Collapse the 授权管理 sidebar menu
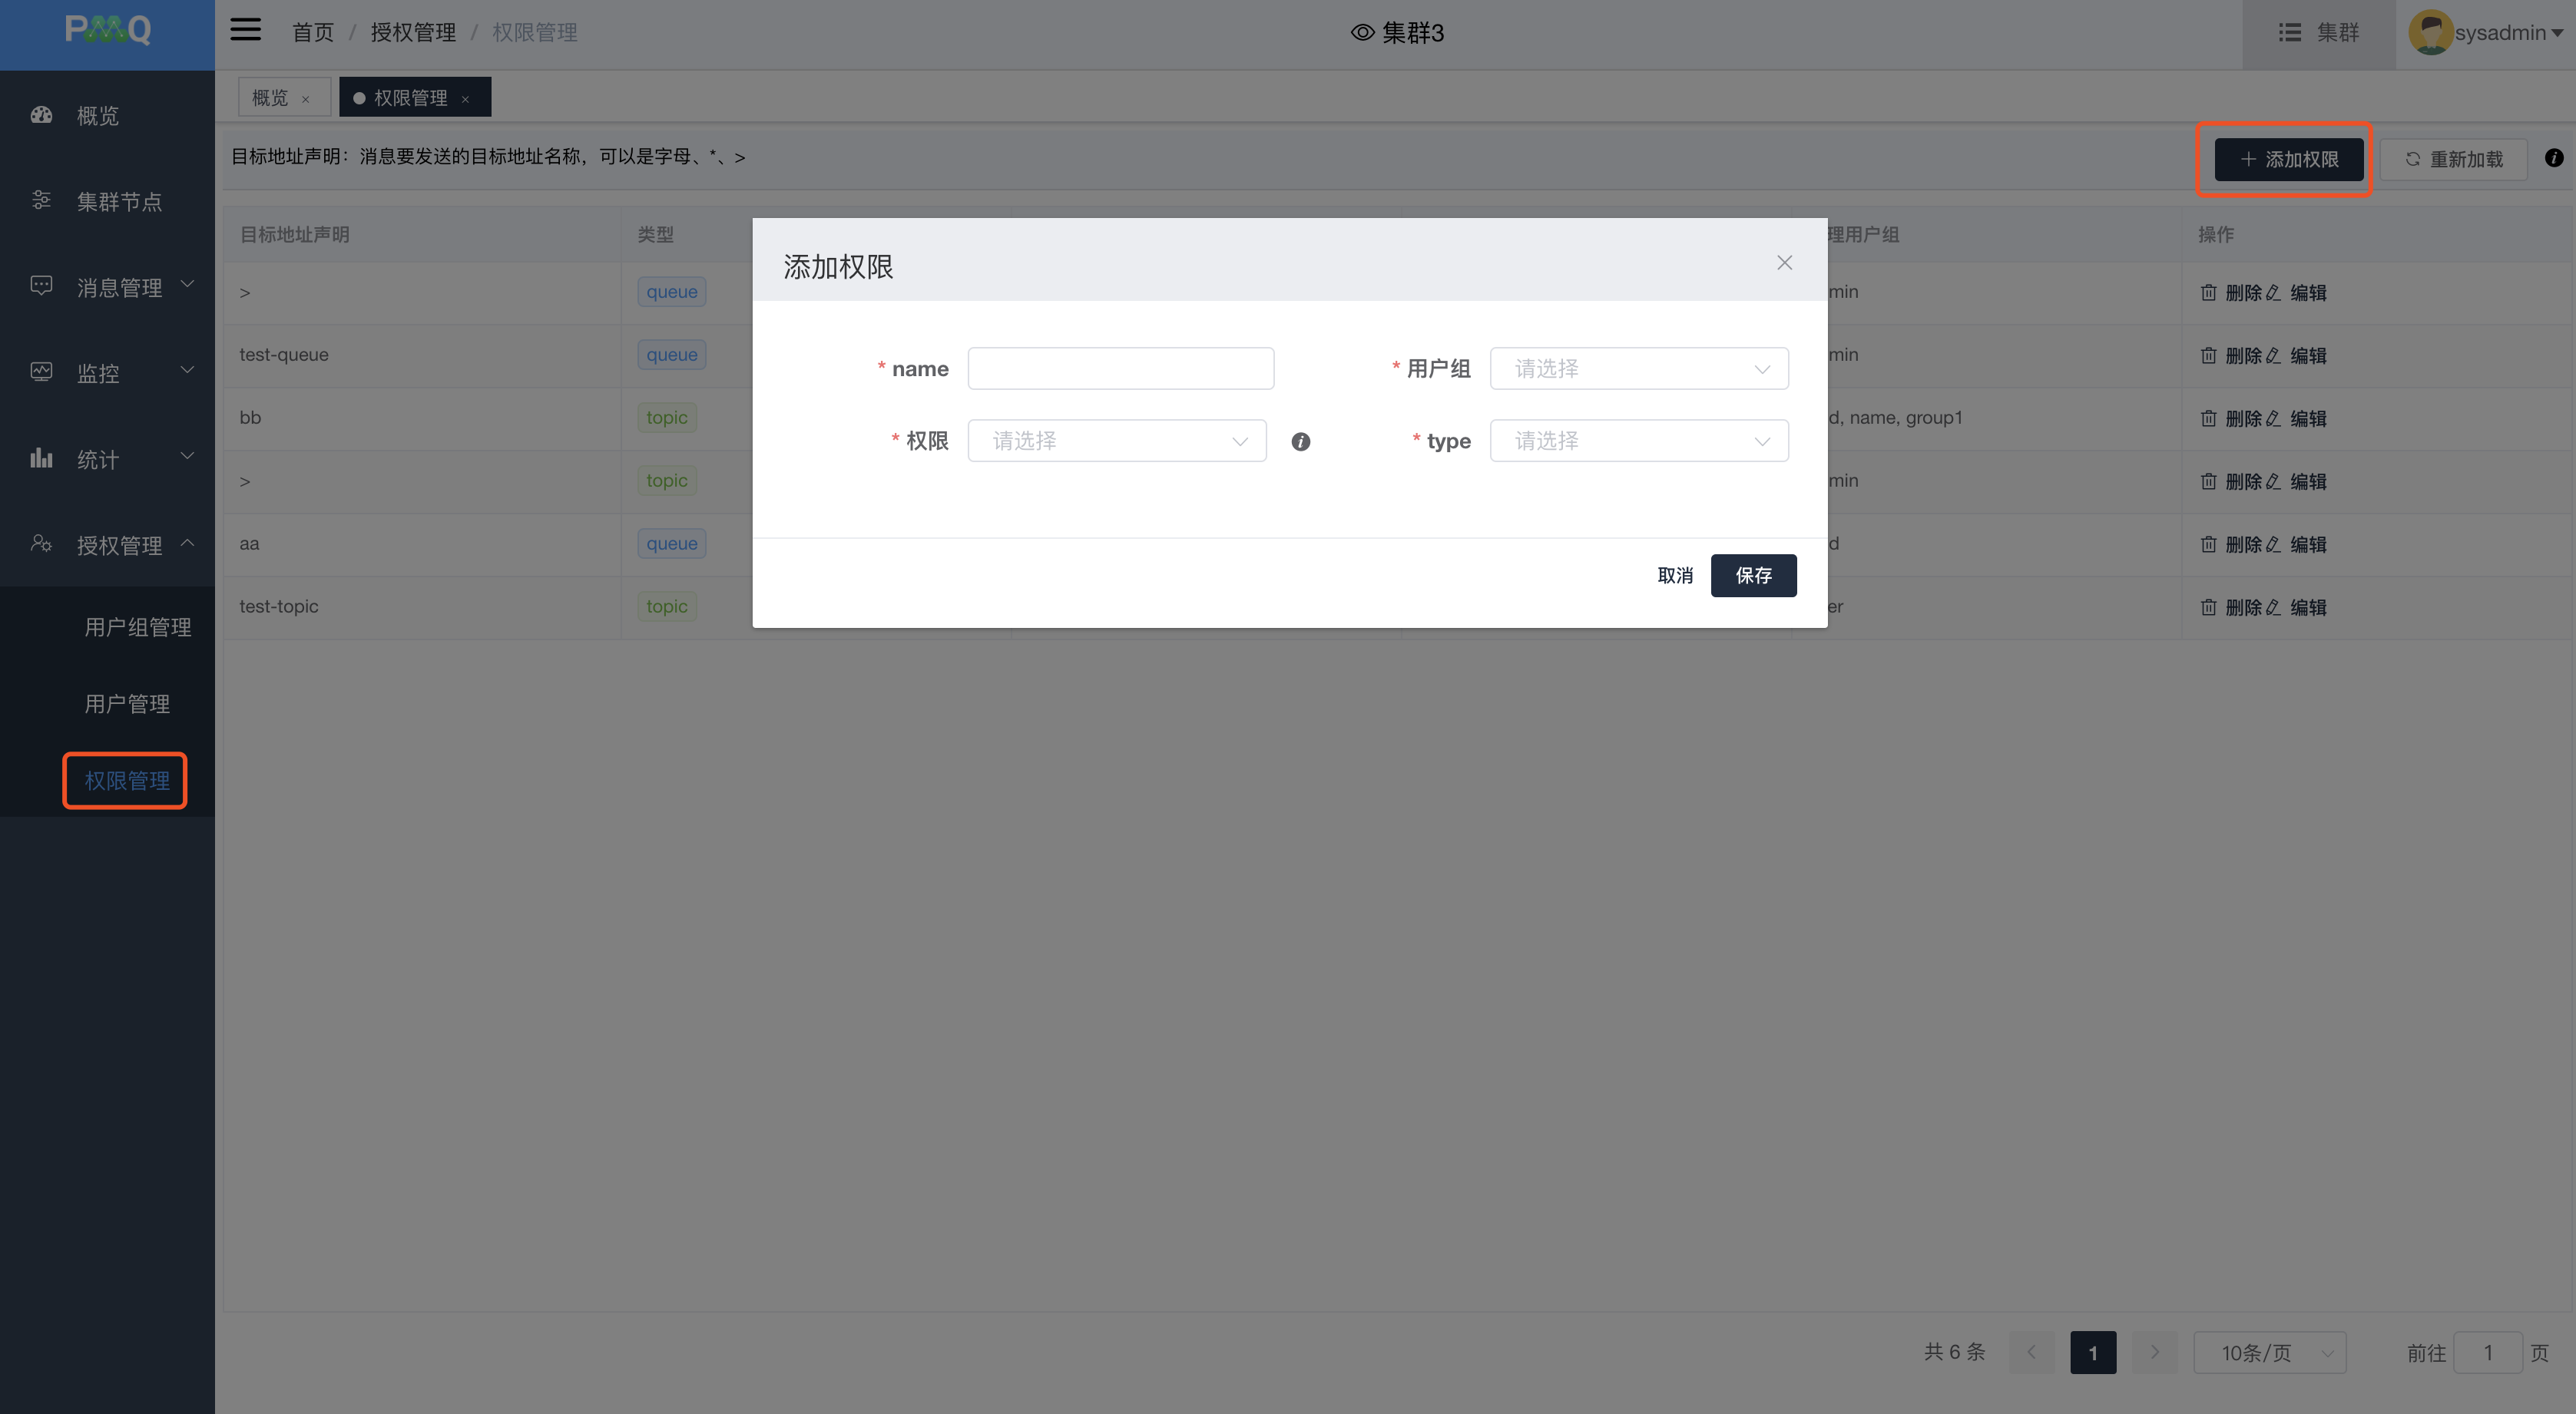2576x1414 pixels. [119, 546]
